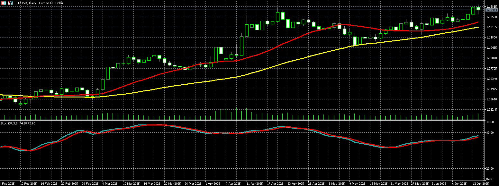Screen dimensions: 499x186
Task: Click stochastic scale value 80.00
Action: click(491, 132)
